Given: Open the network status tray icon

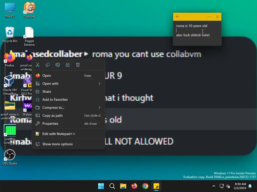Looking at the screenshot, I should coord(222,186).
